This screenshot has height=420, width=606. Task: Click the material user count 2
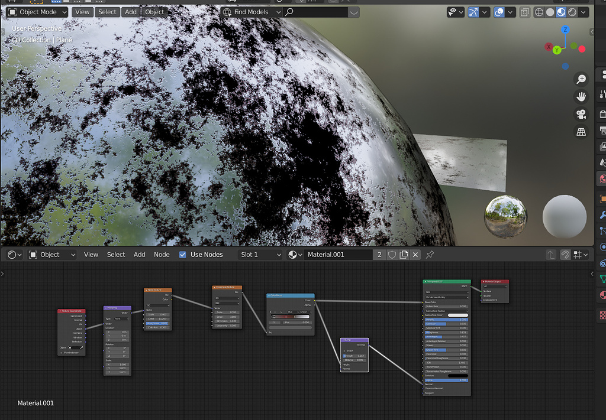click(x=379, y=255)
